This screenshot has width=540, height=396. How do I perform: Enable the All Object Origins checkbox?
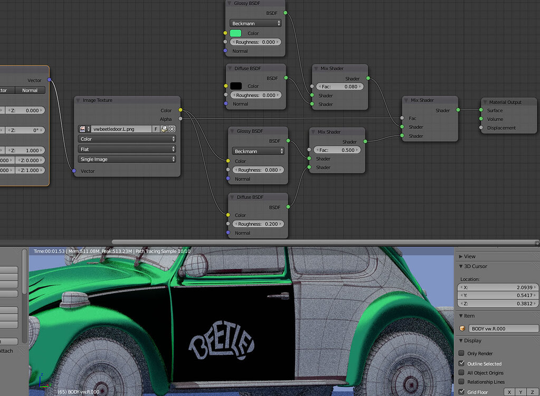click(461, 372)
